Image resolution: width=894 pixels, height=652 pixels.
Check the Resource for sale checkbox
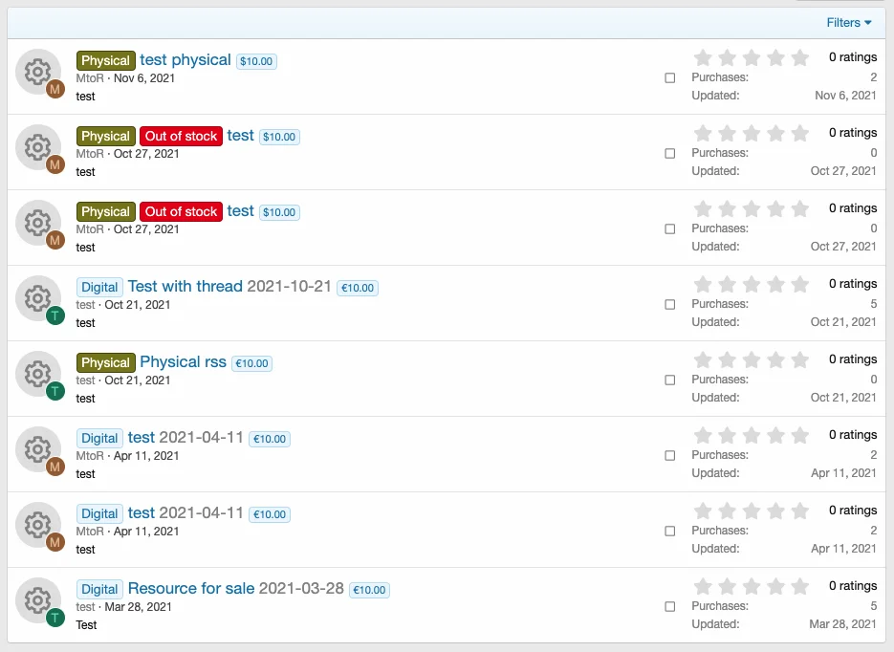670,607
